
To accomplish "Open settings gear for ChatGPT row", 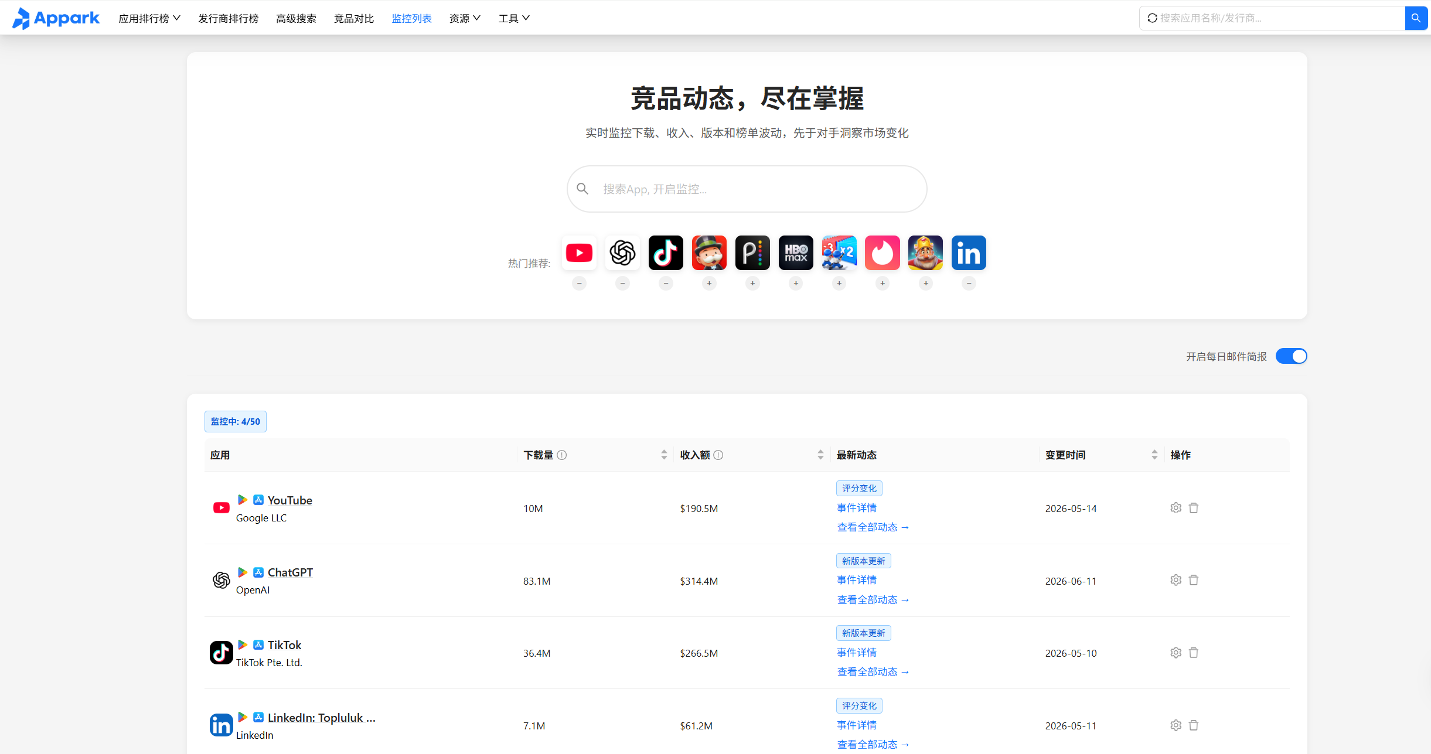I will click(1176, 580).
